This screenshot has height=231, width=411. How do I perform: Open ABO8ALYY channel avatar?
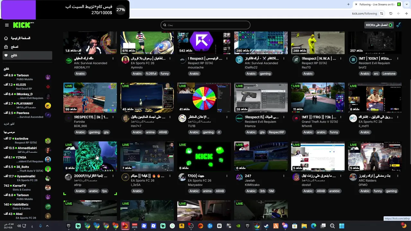[x=68, y=60]
